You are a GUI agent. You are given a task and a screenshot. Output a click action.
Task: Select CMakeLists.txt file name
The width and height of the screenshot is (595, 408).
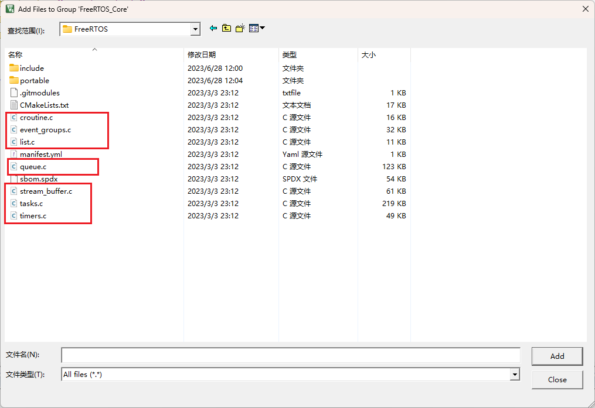45,105
